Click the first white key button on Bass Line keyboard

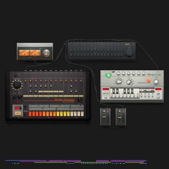(x=112, y=95)
